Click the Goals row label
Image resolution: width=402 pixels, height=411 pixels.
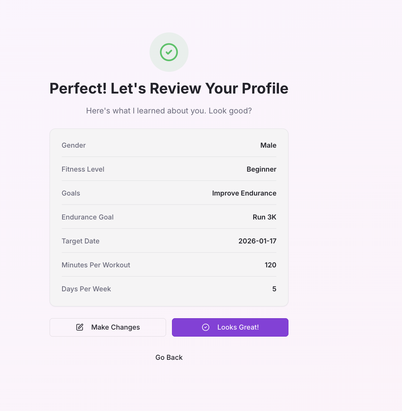[x=71, y=193]
